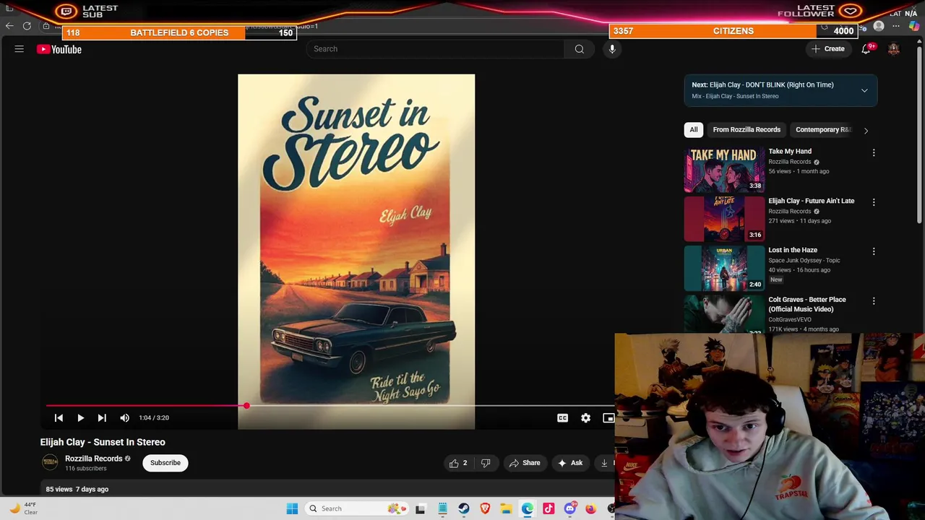Go to the YouTube home logo
This screenshot has width=925, height=520.
pyautogui.click(x=59, y=49)
